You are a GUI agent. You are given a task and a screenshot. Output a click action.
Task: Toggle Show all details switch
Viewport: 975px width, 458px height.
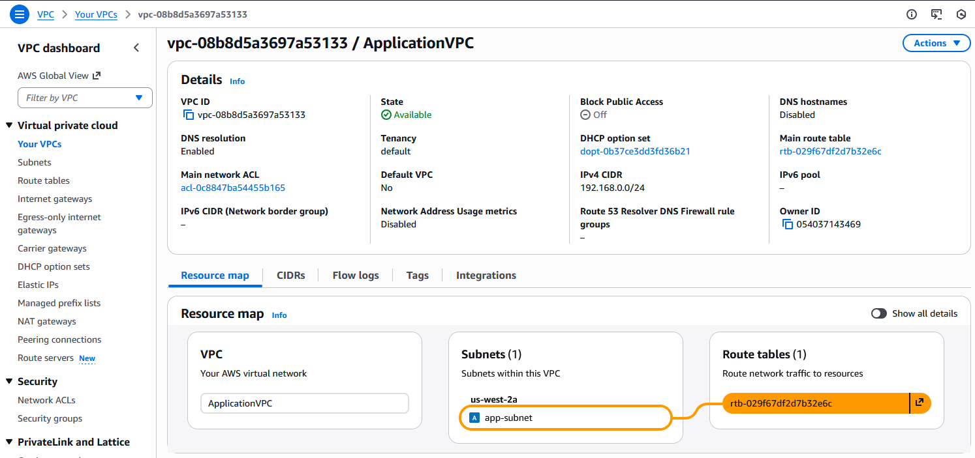tap(879, 313)
